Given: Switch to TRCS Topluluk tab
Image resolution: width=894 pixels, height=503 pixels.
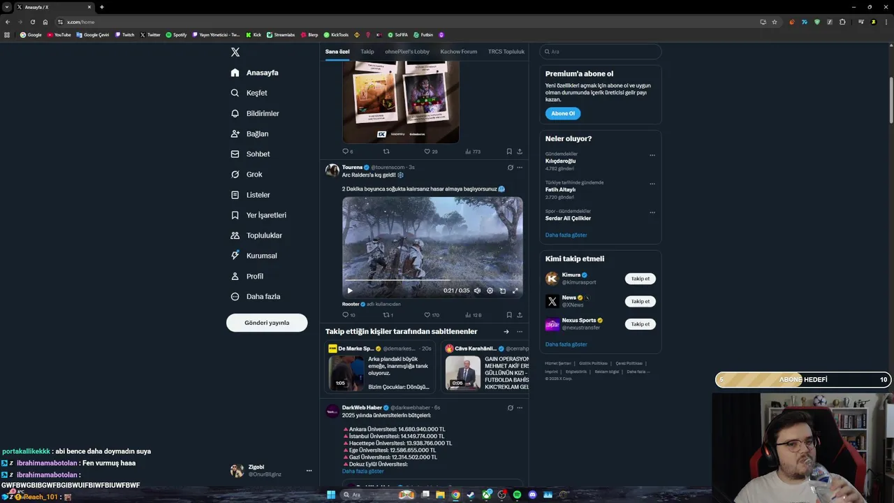Looking at the screenshot, I should coord(506,52).
